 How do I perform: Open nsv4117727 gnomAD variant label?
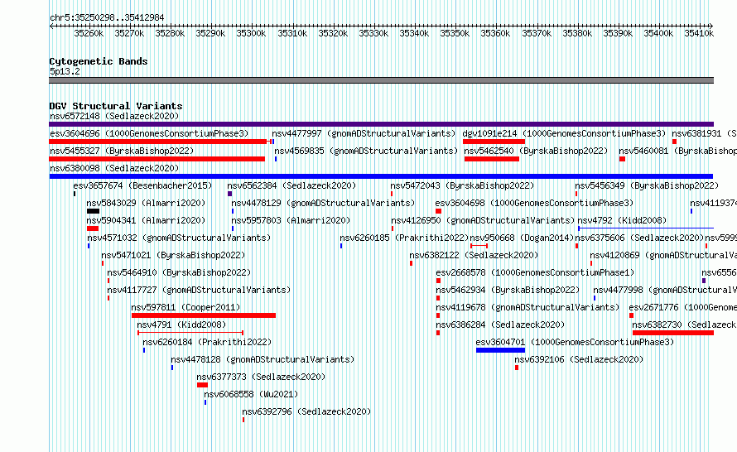click(199, 290)
